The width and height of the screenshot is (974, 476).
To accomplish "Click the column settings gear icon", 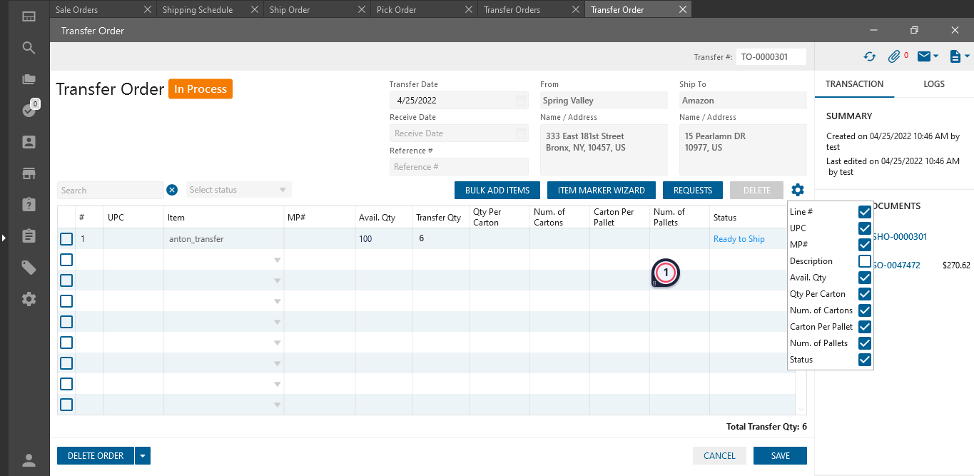I will tap(797, 190).
